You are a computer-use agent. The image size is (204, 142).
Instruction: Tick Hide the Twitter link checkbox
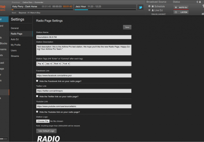[37, 96]
